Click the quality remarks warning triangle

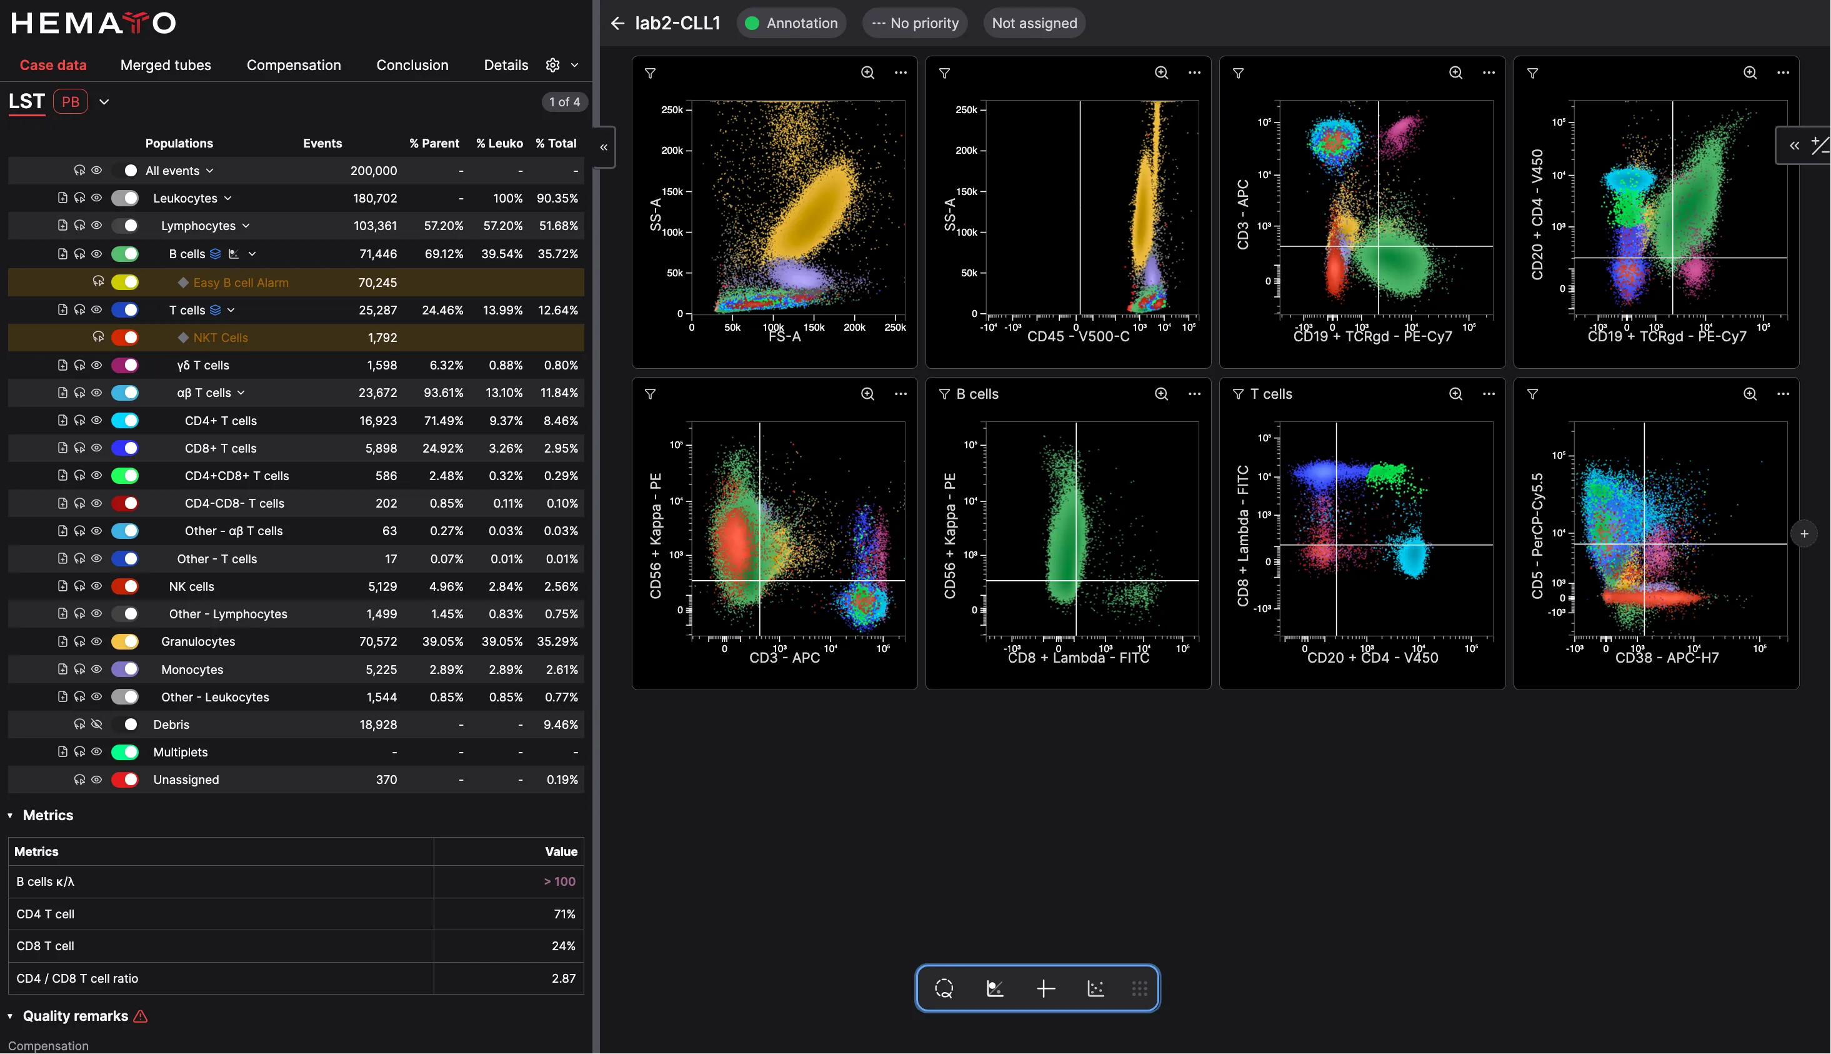coord(141,1016)
